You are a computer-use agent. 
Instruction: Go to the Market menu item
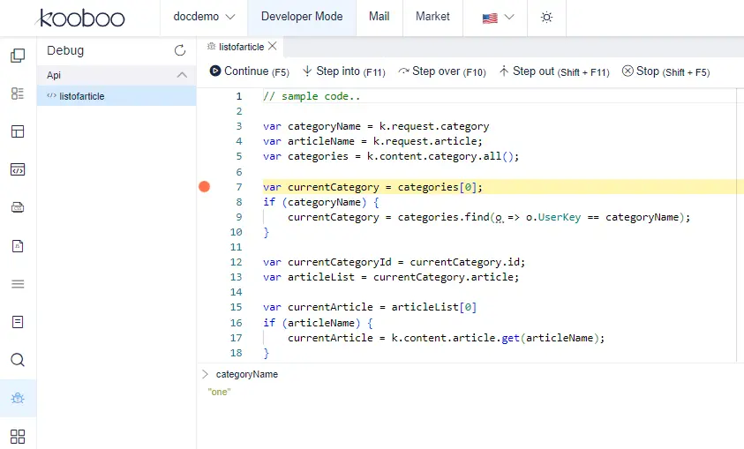click(432, 18)
